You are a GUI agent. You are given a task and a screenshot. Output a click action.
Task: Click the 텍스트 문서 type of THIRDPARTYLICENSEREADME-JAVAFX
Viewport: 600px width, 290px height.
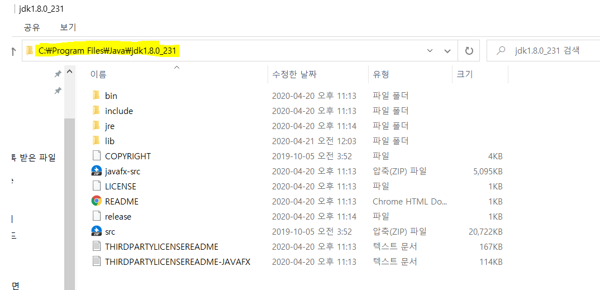tap(394, 262)
